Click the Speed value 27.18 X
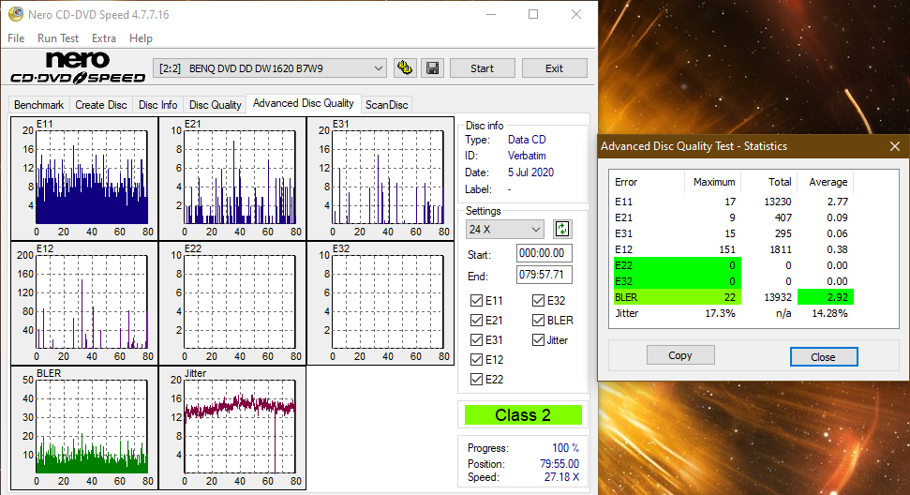Screen dimensions: 910x495 coord(561,477)
